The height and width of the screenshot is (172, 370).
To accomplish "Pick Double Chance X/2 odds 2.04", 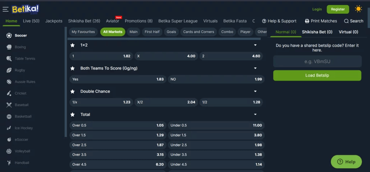I will [x=166, y=102].
